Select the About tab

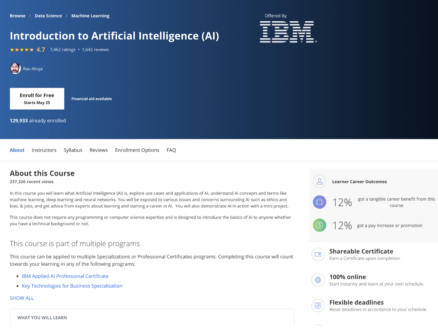pyautogui.click(x=17, y=150)
